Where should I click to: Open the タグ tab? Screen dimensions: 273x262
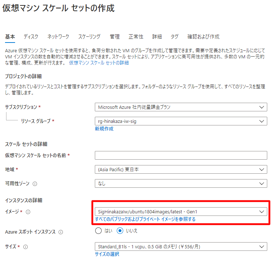(x=175, y=37)
